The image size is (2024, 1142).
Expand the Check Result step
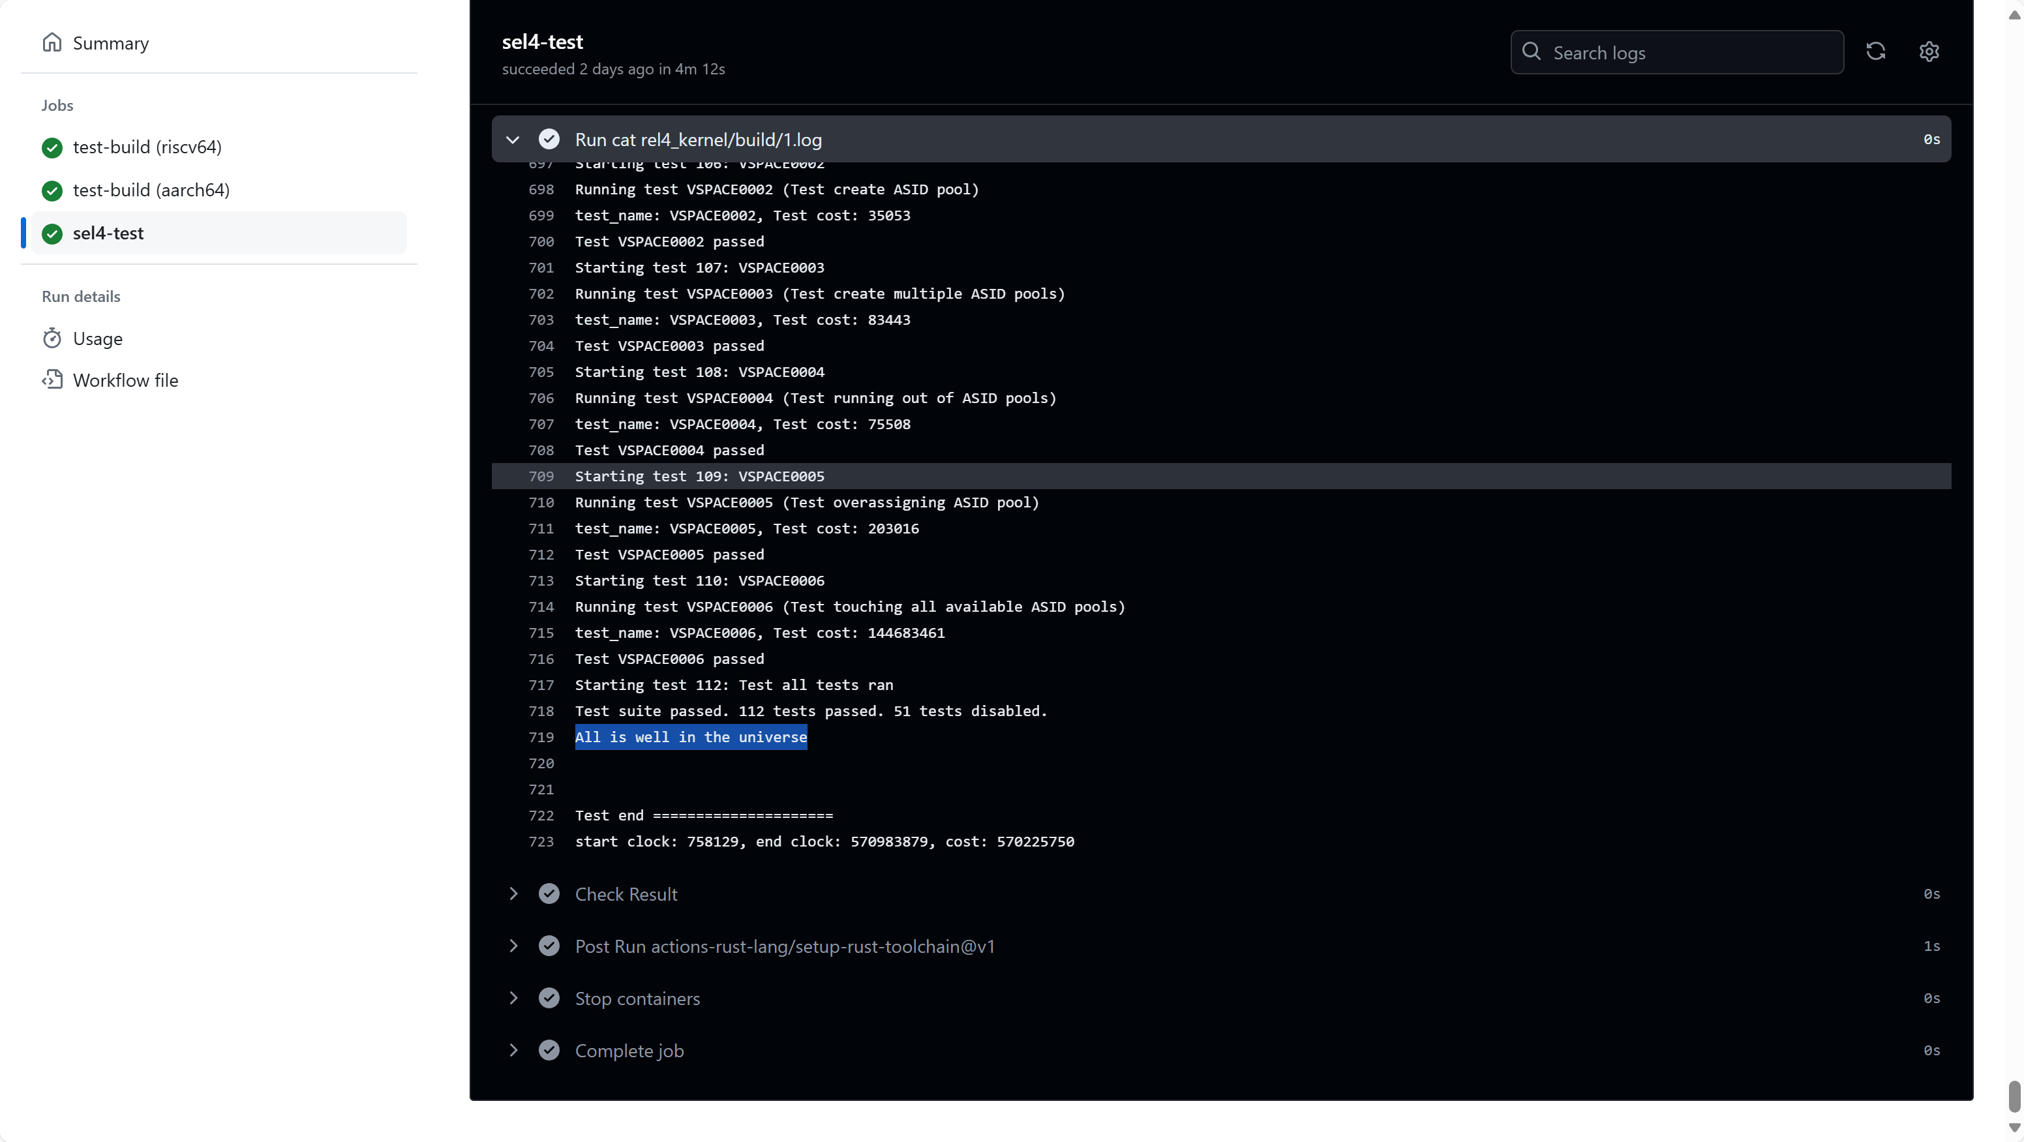[513, 894]
